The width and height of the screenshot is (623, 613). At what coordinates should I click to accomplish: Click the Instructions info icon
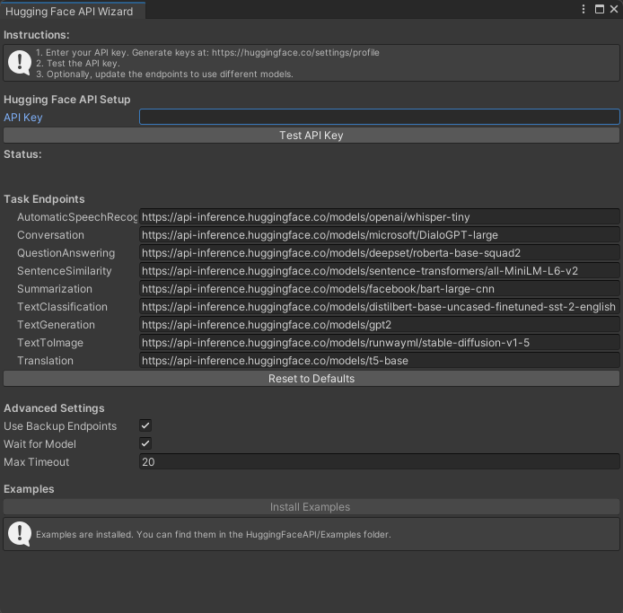(19, 63)
